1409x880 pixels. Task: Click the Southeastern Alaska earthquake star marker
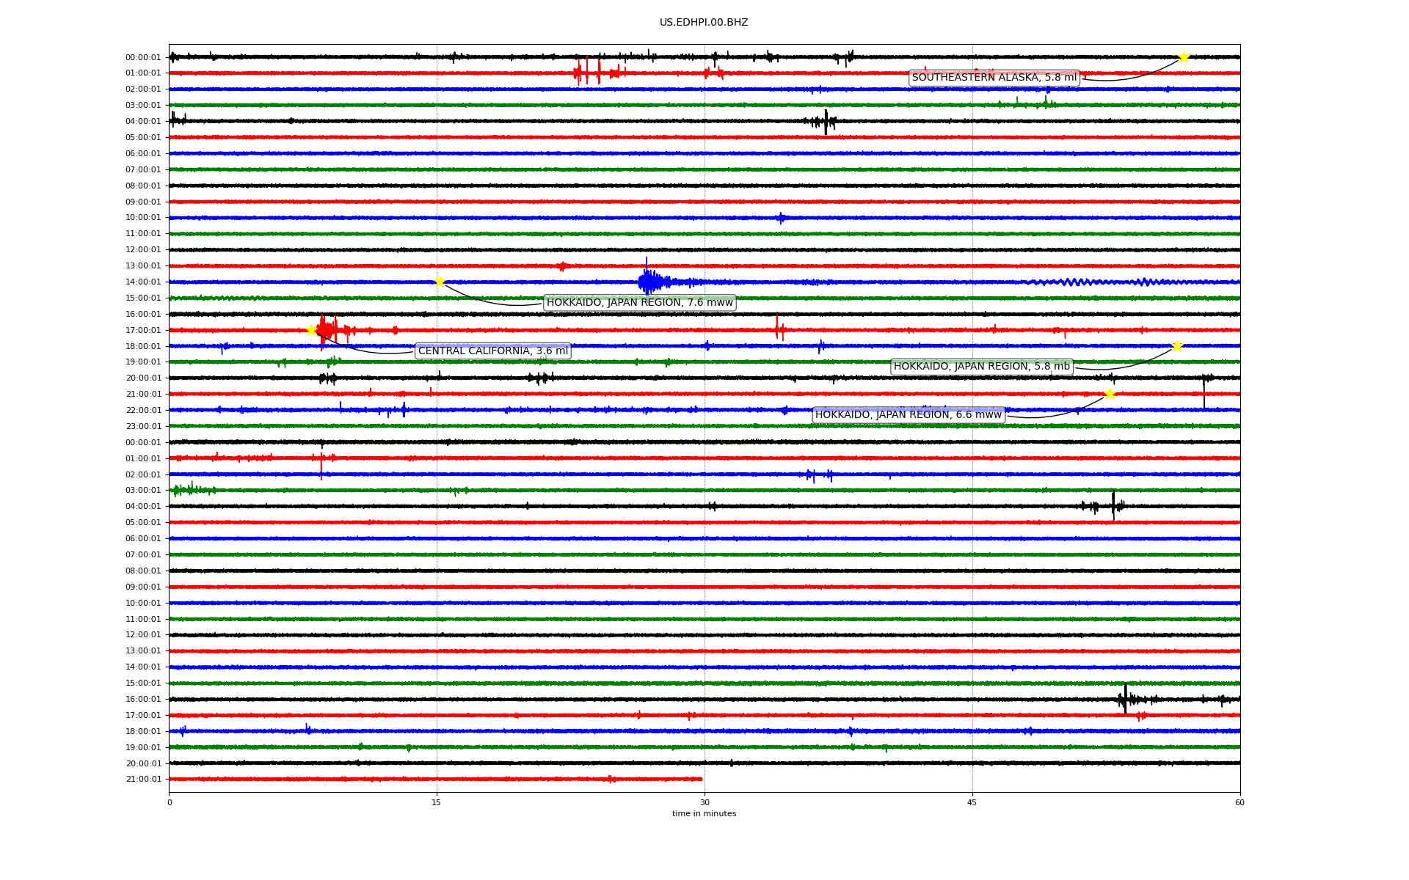click(x=1184, y=57)
